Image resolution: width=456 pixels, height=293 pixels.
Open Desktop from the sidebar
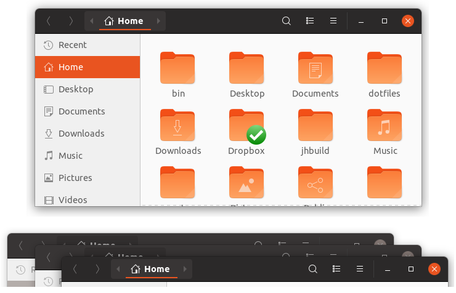88,89
